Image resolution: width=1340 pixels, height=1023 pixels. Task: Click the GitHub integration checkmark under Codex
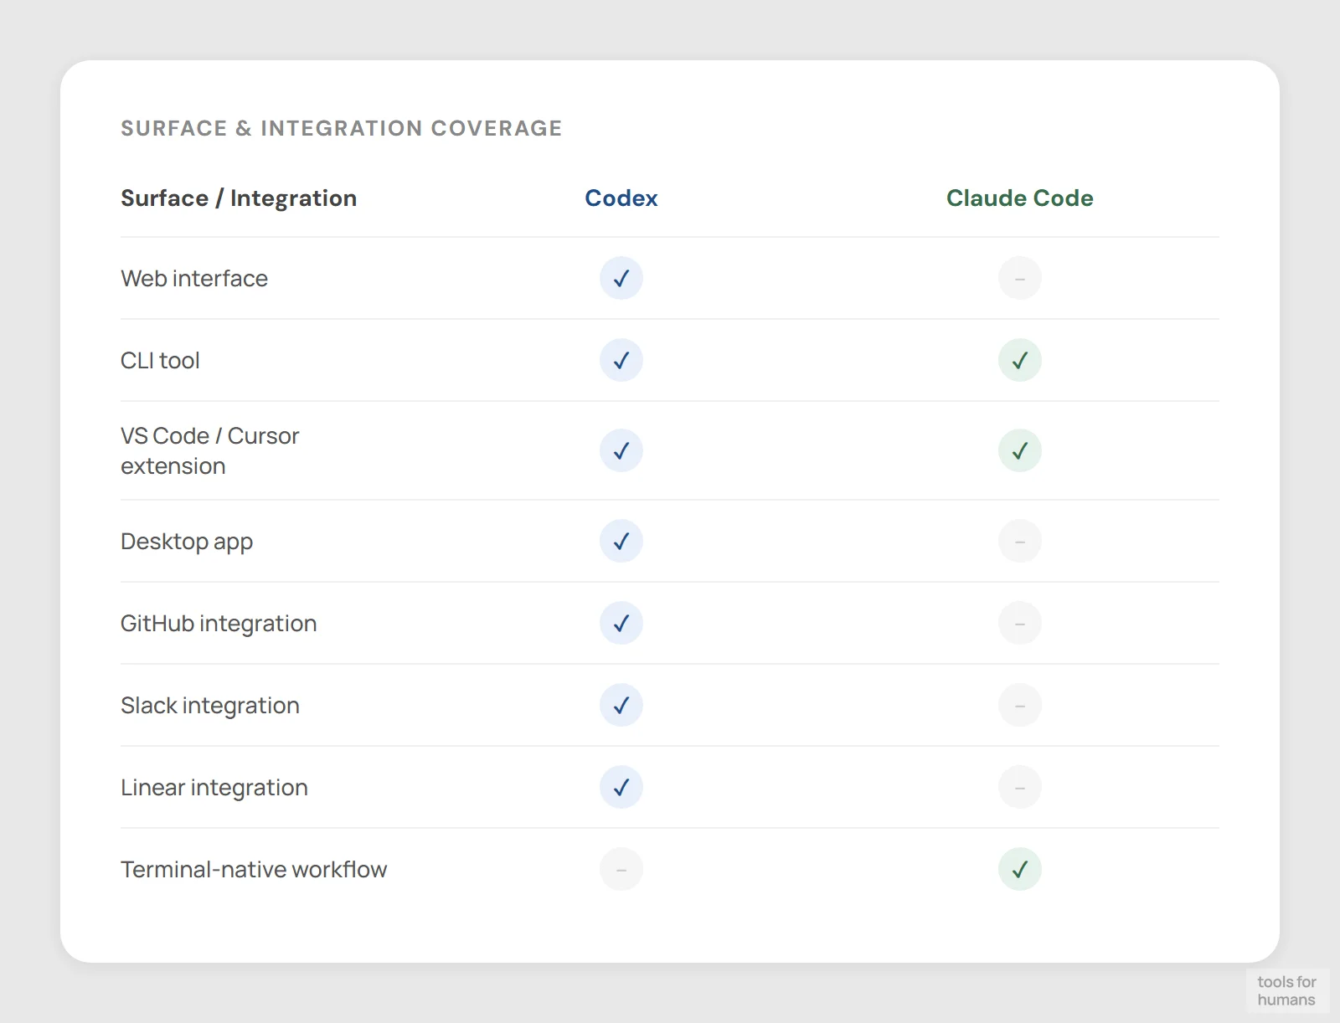[621, 623]
